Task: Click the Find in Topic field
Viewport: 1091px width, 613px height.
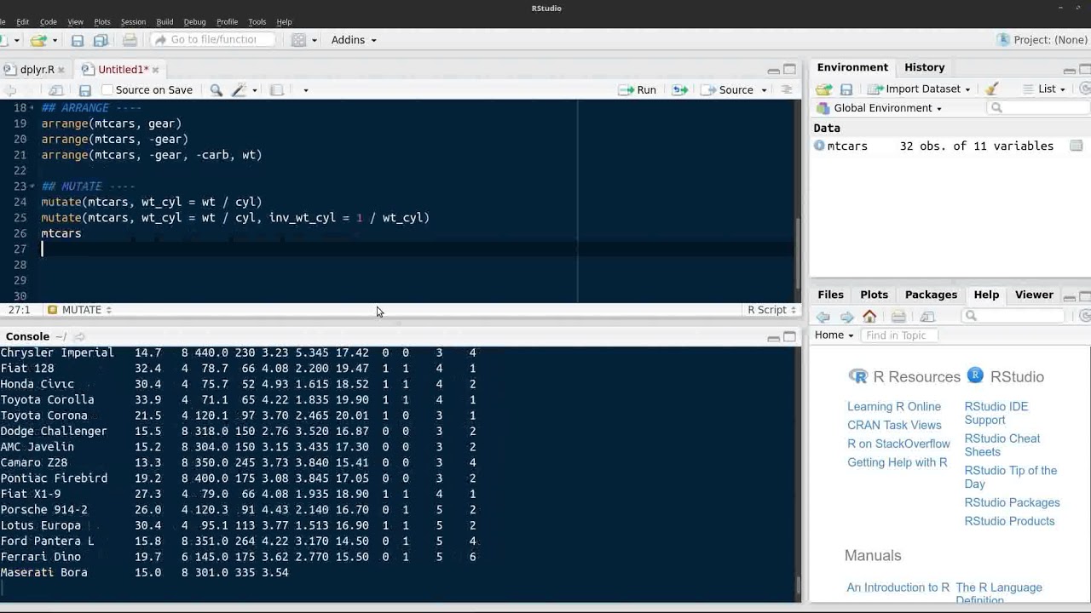Action: [x=898, y=335]
